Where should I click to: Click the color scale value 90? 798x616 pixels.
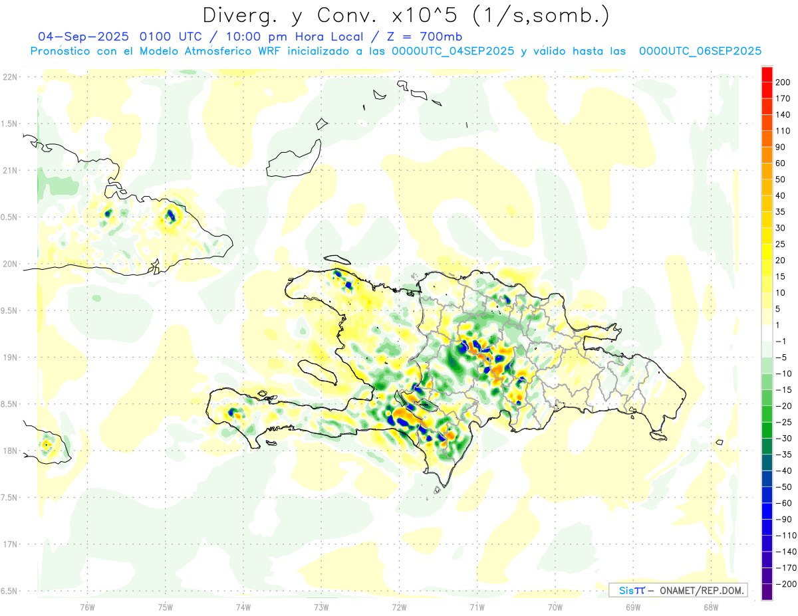click(781, 147)
